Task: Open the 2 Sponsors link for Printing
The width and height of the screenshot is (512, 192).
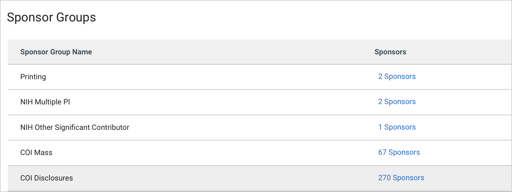Action: point(397,77)
